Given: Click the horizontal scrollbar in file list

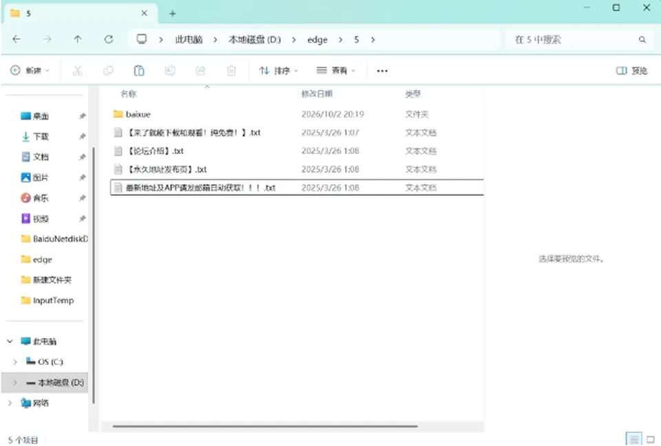Looking at the screenshot, I should point(265,426).
